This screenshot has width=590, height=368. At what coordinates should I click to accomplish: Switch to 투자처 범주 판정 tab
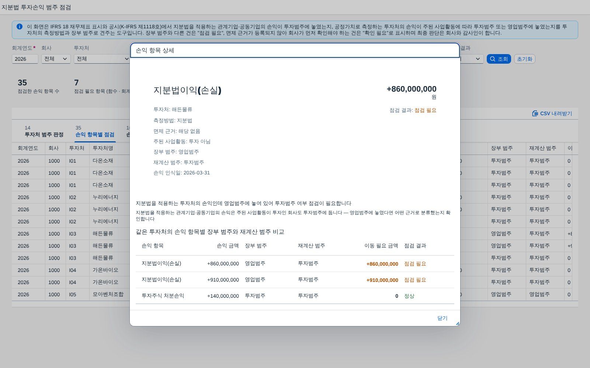44,131
